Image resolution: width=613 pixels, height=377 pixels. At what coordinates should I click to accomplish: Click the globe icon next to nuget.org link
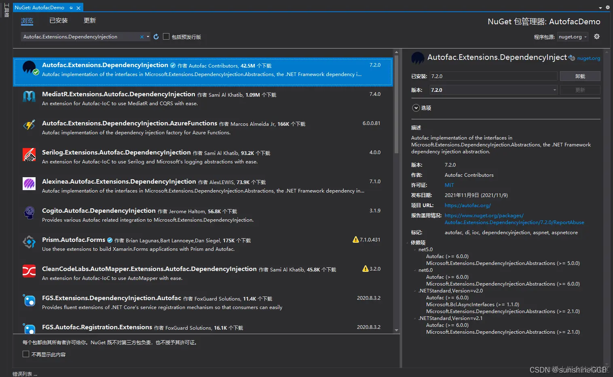click(572, 58)
